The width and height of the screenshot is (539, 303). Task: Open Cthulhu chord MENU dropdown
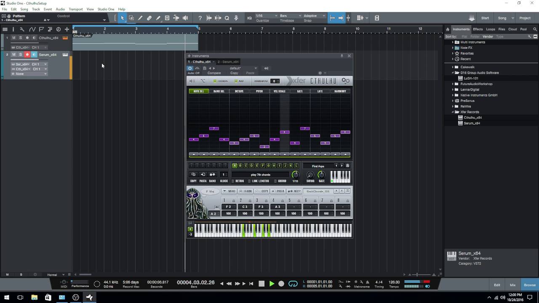pyautogui.click(x=229, y=191)
